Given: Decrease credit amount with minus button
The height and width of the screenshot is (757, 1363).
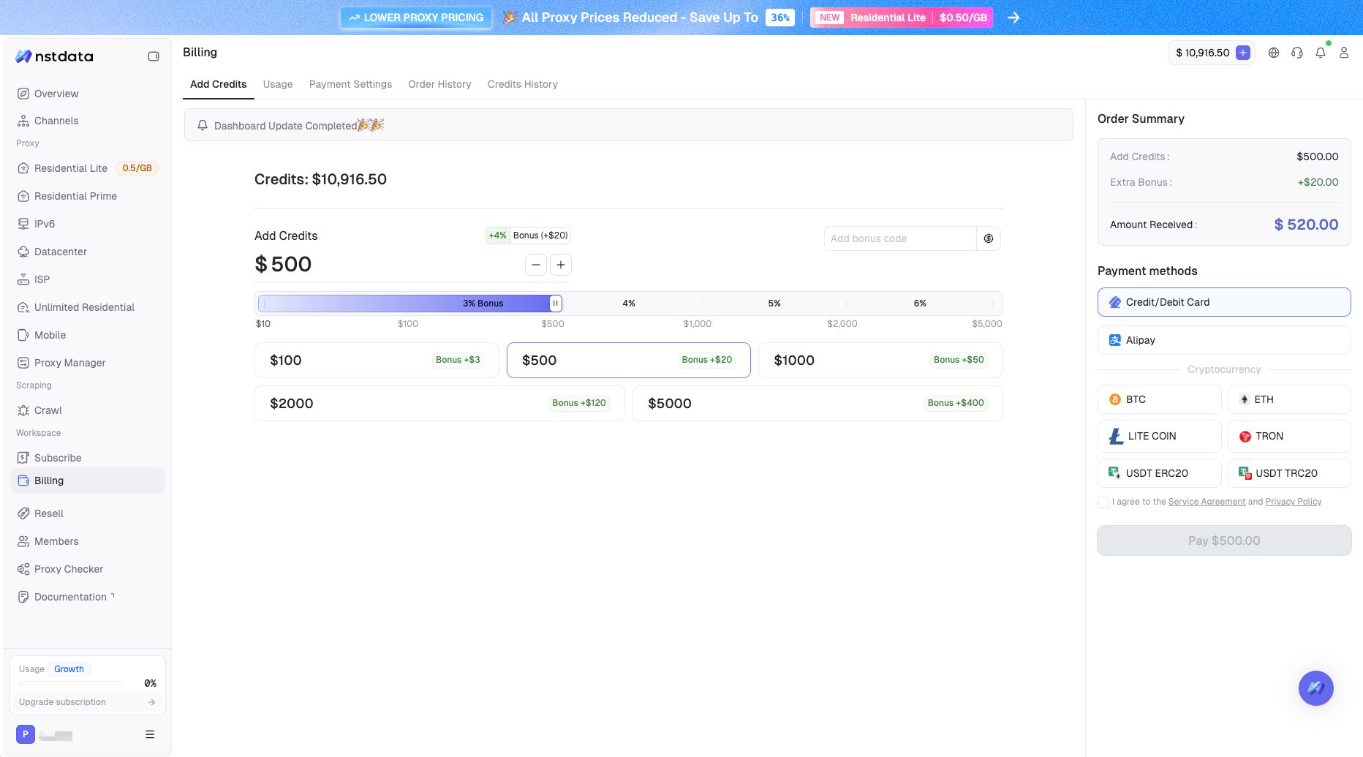Looking at the screenshot, I should [x=536, y=265].
